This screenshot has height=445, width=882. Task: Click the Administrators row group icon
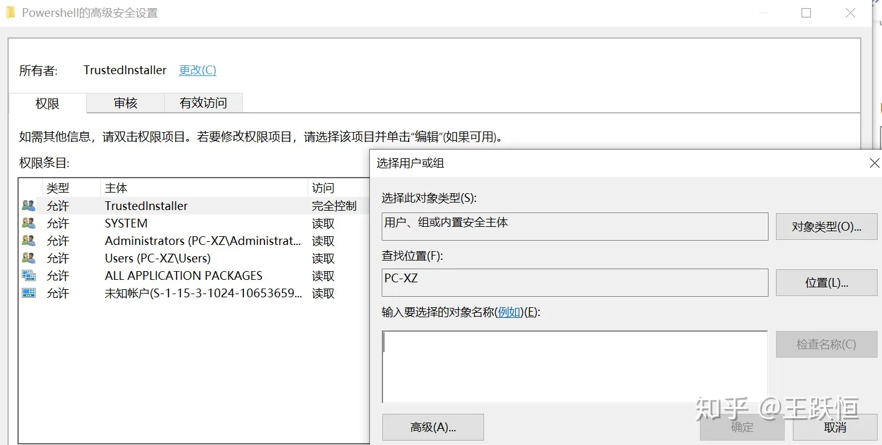[x=29, y=240]
